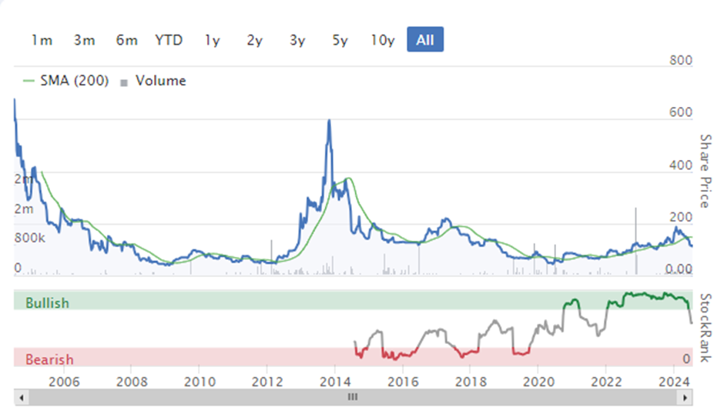The height and width of the screenshot is (414, 724).
Task: Click the 2018 x-axis label
Action: pyautogui.click(x=471, y=382)
